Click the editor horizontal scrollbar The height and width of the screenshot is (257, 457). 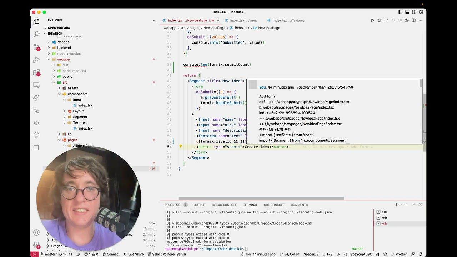[x=261, y=198]
